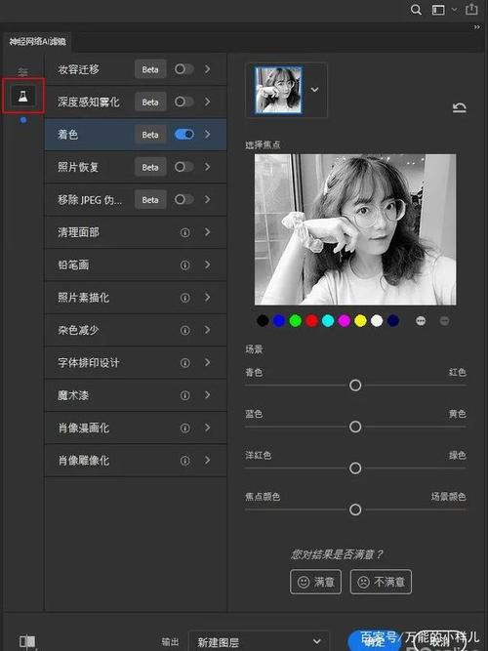Click the 不满意 feedback button

tap(381, 582)
